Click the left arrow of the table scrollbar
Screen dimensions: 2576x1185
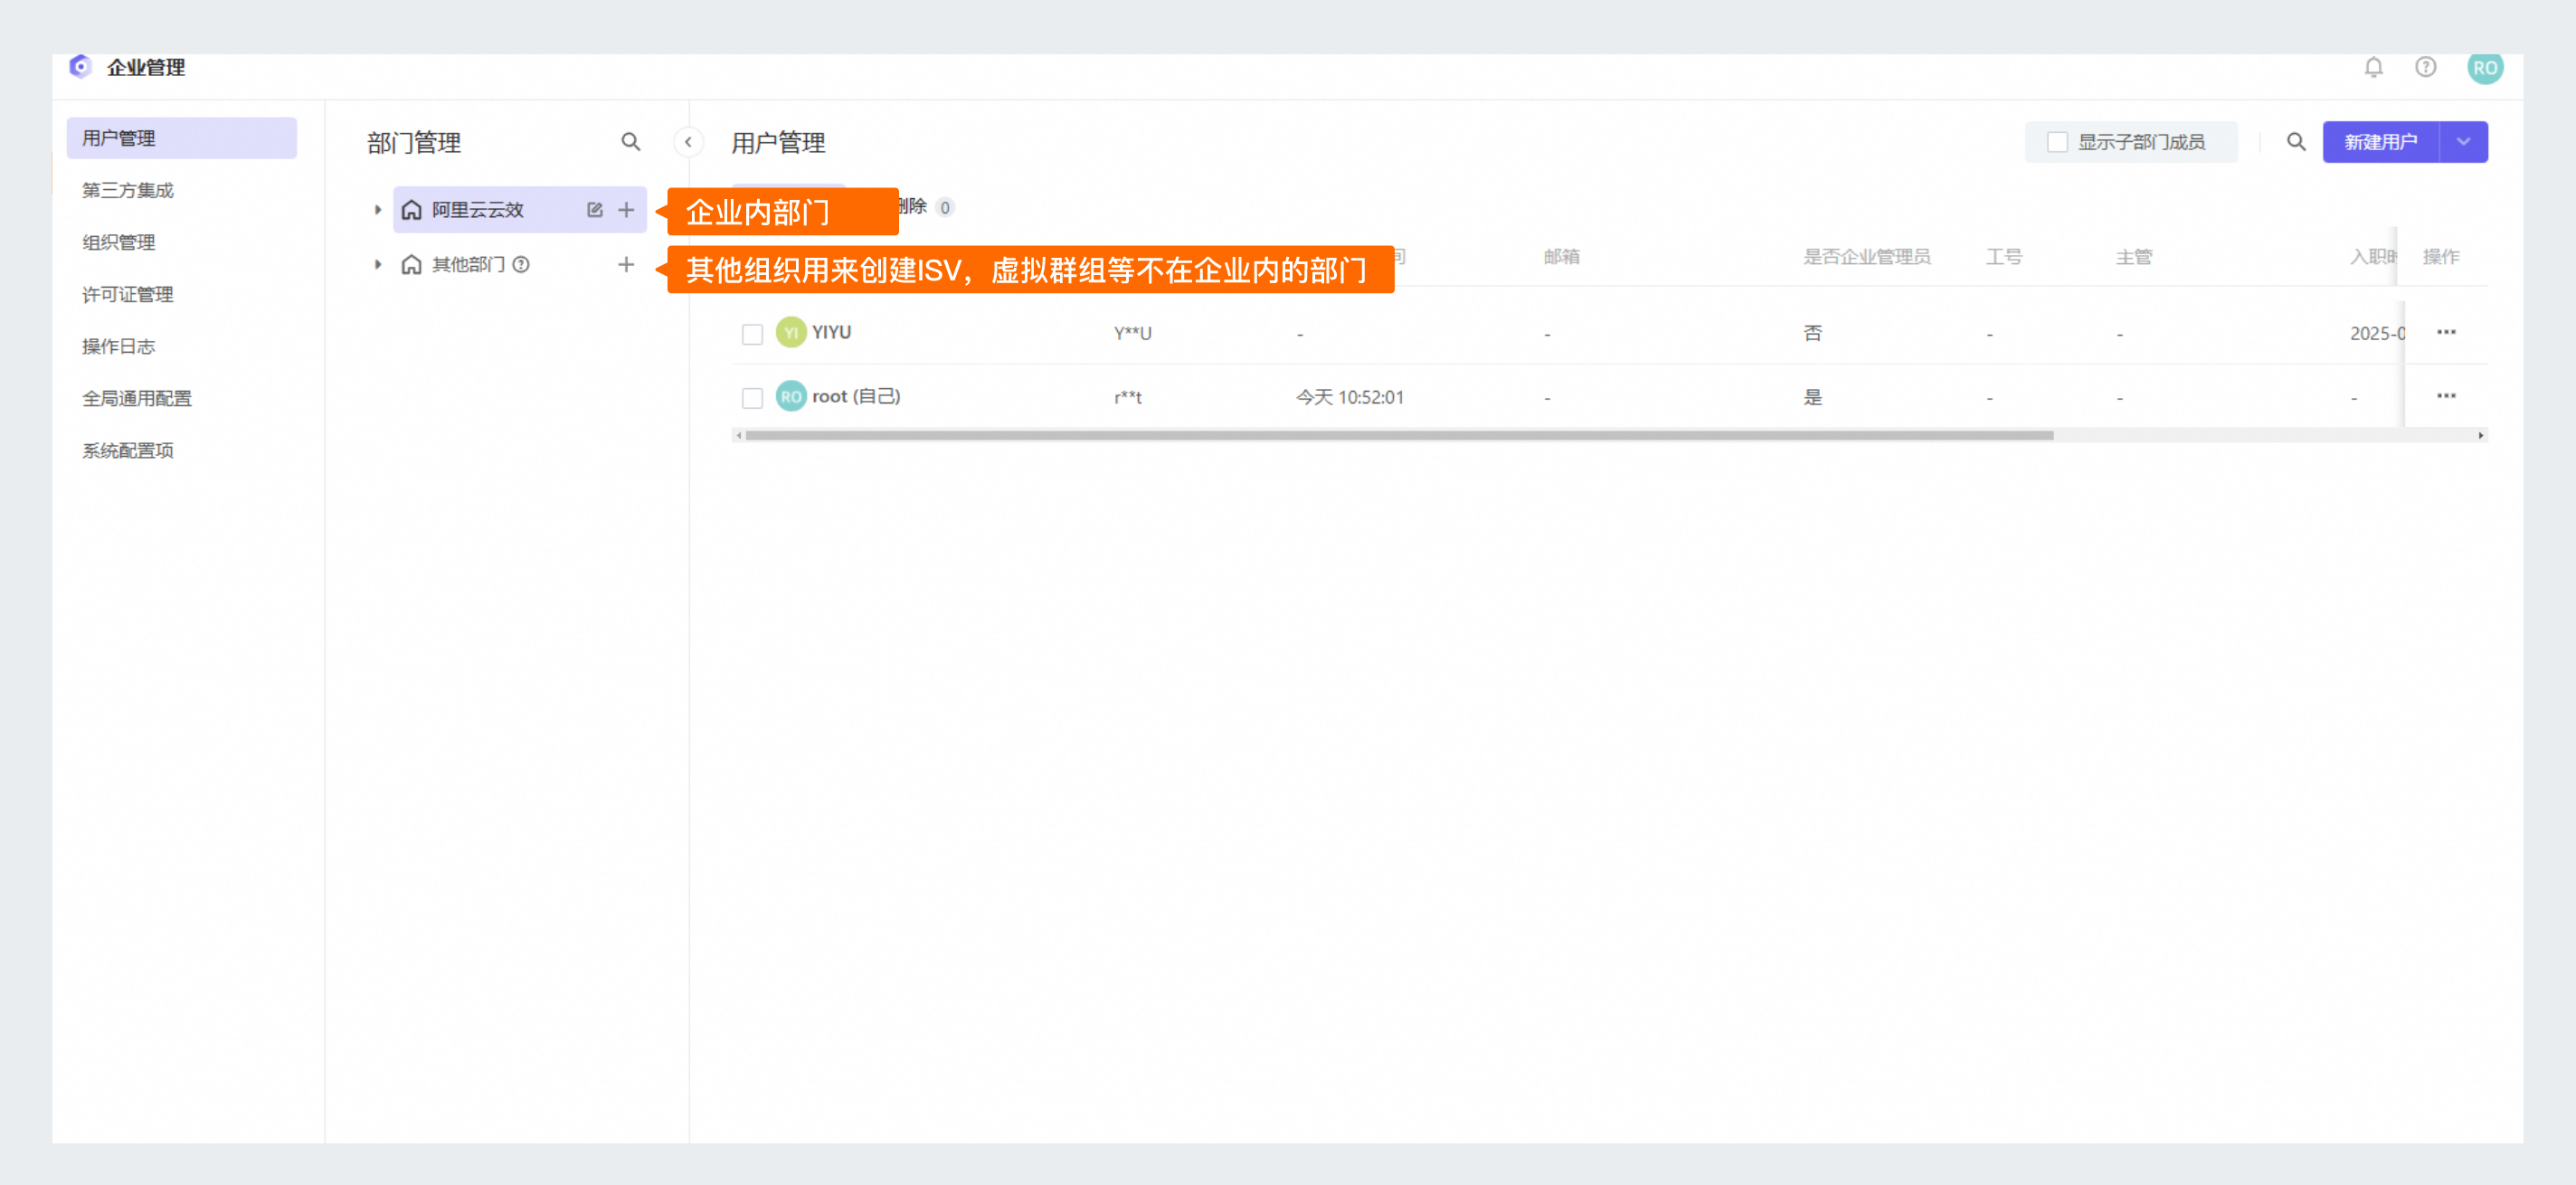[x=738, y=435]
